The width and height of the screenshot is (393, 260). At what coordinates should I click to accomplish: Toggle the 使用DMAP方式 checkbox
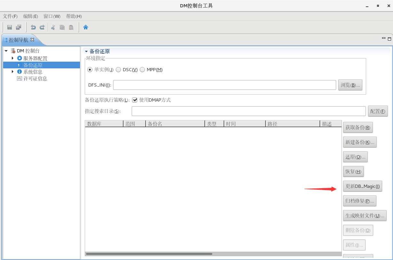pos(135,100)
